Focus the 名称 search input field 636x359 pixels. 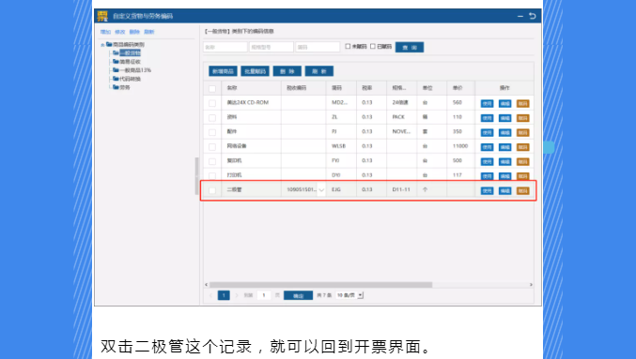tap(225, 47)
